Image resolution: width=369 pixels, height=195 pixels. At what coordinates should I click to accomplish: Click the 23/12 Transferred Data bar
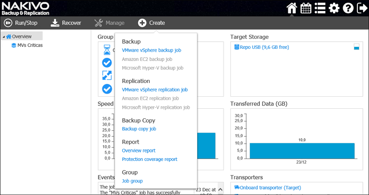pyautogui.click(x=302, y=151)
